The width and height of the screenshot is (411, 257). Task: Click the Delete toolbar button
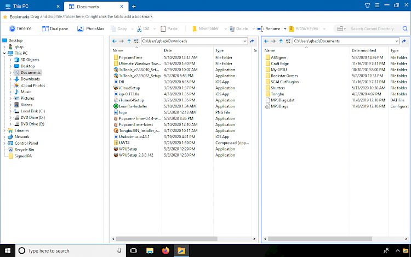tap(238, 28)
